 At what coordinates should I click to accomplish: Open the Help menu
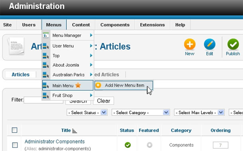click(180, 25)
